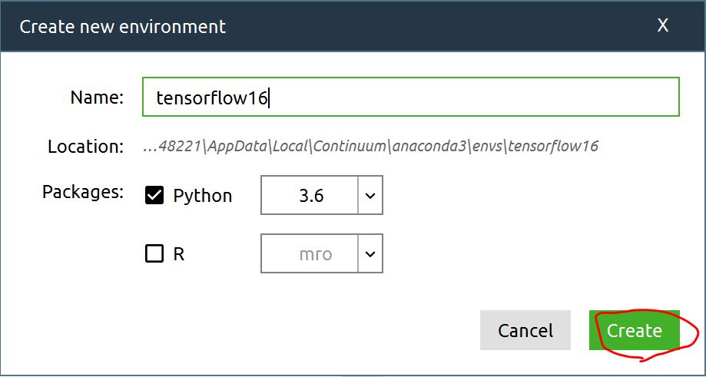The image size is (706, 377).
Task: Click the Python label beside its checkbox
Action: point(203,196)
